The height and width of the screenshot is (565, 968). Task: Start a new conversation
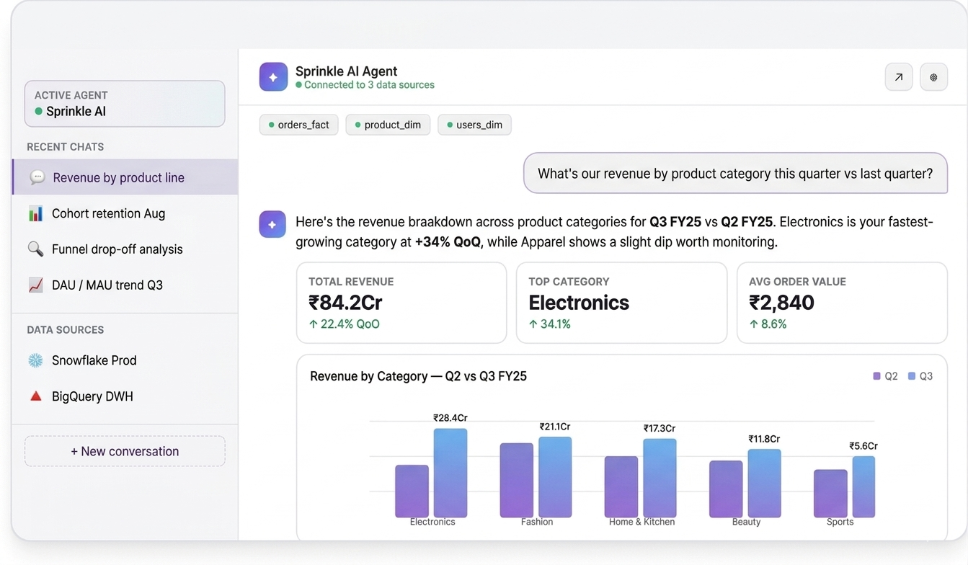click(x=125, y=451)
